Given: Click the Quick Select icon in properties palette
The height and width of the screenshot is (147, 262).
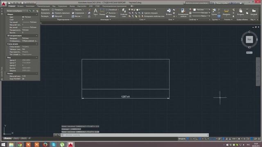Looking at the screenshot, I should point(37,11).
